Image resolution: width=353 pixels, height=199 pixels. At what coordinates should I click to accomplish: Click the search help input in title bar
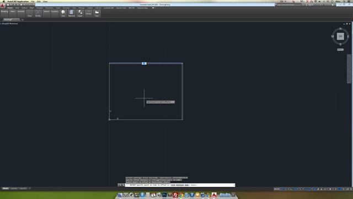(288, 5)
